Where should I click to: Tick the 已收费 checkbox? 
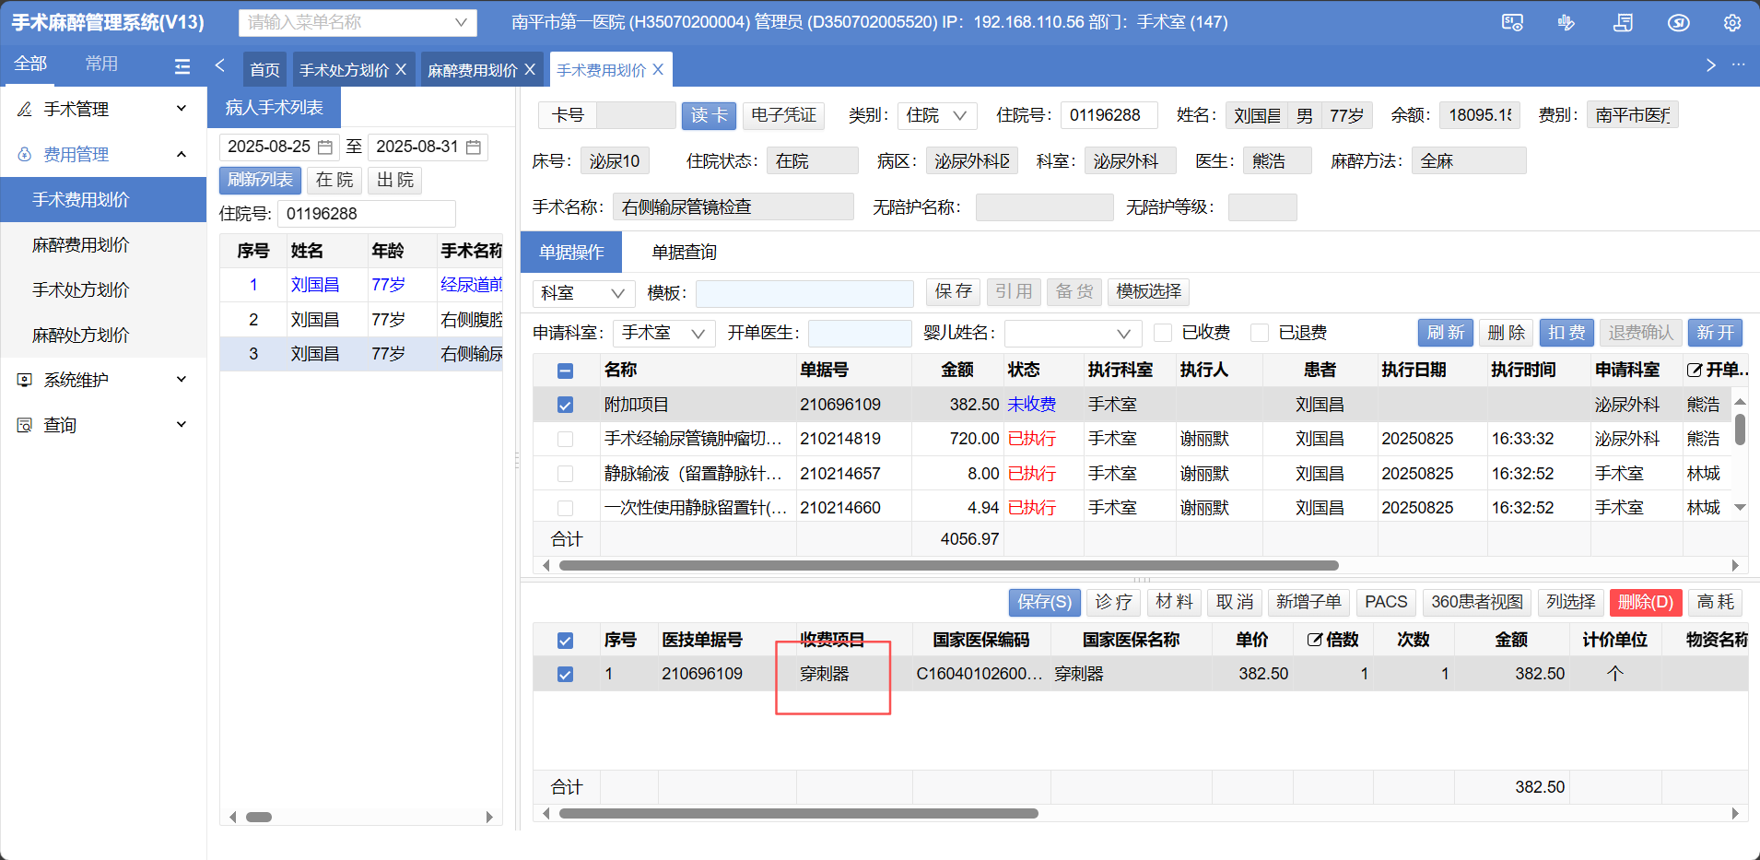1163,333
